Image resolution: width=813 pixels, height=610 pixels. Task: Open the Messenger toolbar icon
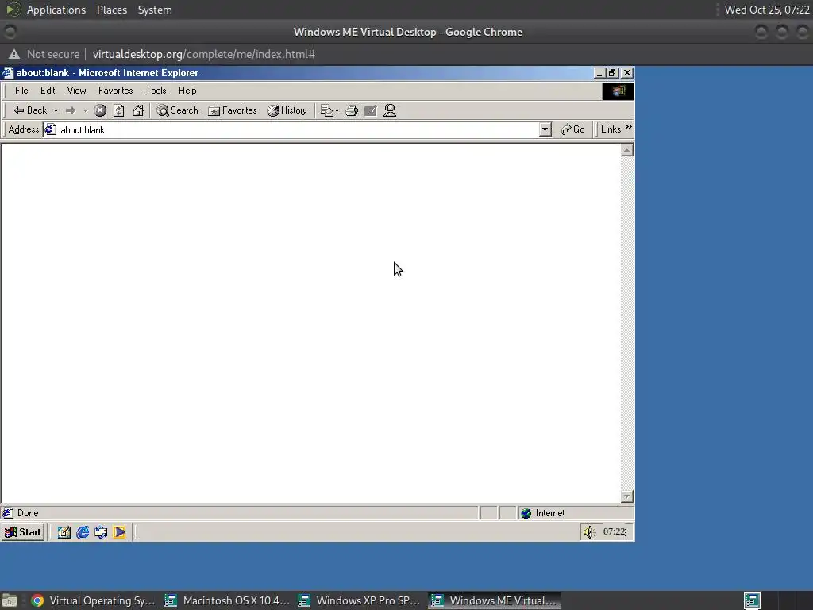pyautogui.click(x=390, y=110)
